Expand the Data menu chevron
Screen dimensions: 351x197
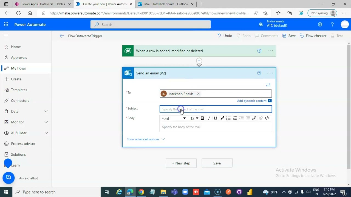tap(46, 111)
